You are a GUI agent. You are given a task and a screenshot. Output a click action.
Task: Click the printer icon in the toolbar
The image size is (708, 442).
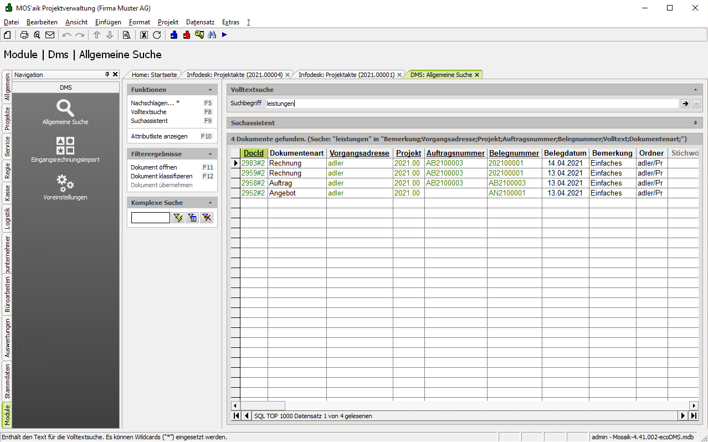(24, 35)
